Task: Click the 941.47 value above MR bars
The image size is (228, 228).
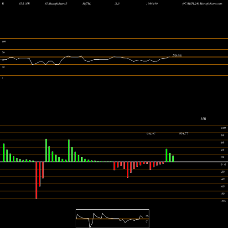Action: point(151,134)
